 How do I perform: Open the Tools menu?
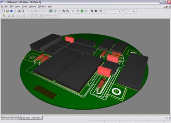(x=25, y=6)
